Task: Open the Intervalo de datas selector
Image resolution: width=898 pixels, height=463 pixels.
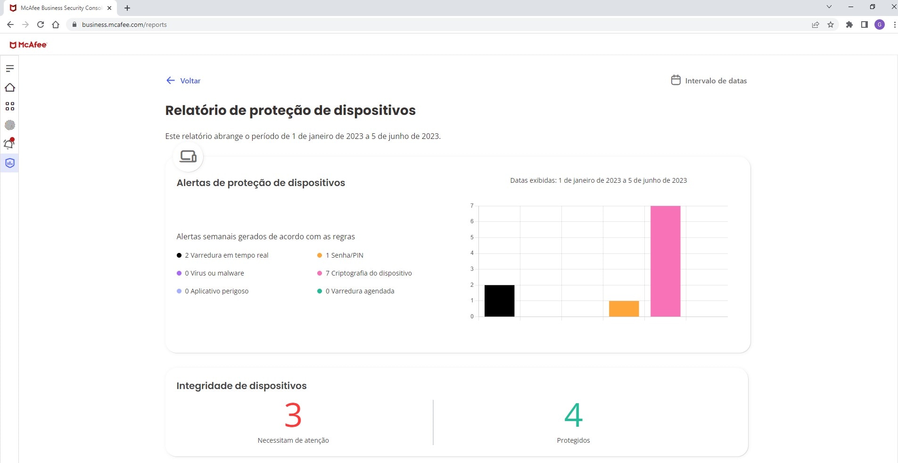Action: click(x=715, y=81)
